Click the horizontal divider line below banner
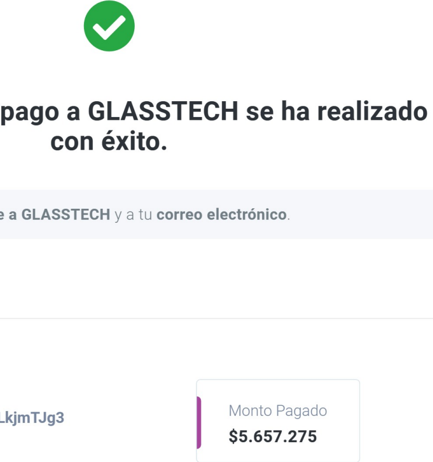433x462 pixels. click(x=216, y=318)
